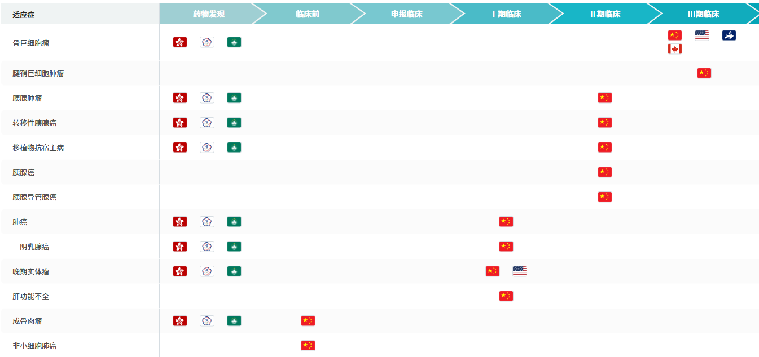Viewport: 759px width, 357px height.
Task: Click the China flag in 胰腺导管腺癌 row
Action: pyautogui.click(x=605, y=197)
